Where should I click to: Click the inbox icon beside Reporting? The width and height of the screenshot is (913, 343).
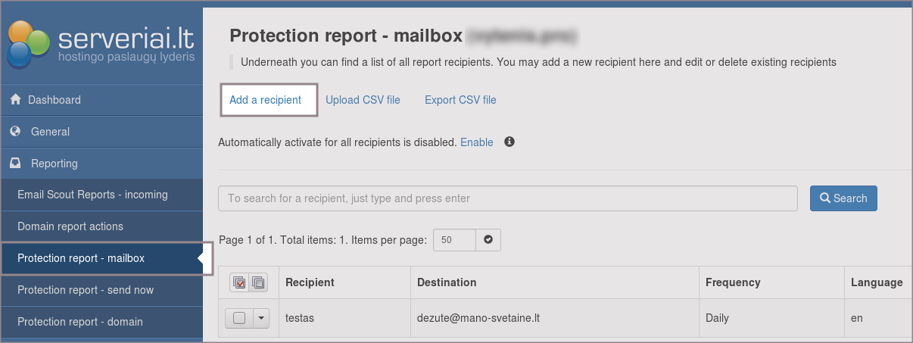[15, 164]
